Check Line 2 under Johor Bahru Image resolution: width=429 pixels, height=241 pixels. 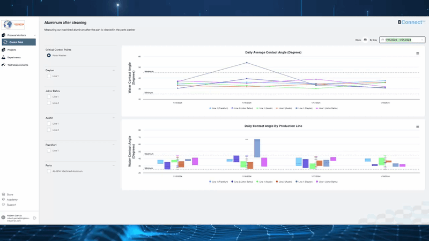[x=49, y=103]
